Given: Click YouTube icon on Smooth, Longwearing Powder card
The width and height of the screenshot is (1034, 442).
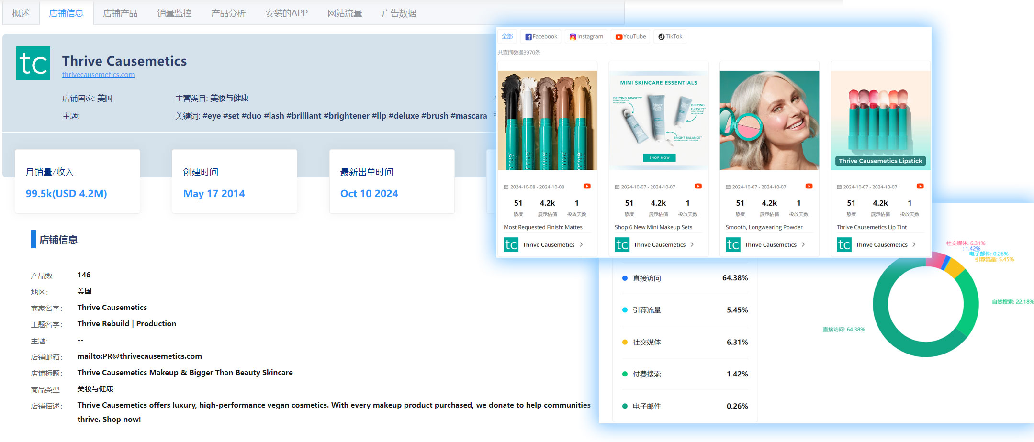Looking at the screenshot, I should [809, 186].
